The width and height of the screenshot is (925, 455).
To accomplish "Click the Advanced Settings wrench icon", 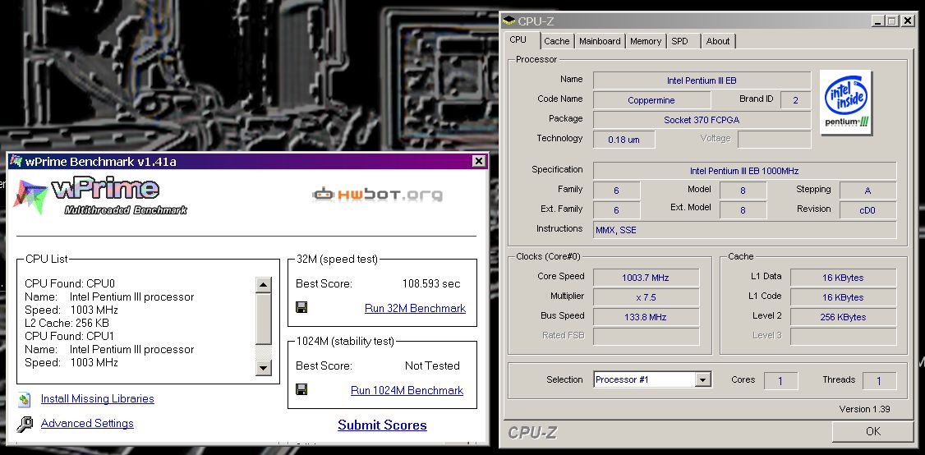I will click(x=25, y=424).
